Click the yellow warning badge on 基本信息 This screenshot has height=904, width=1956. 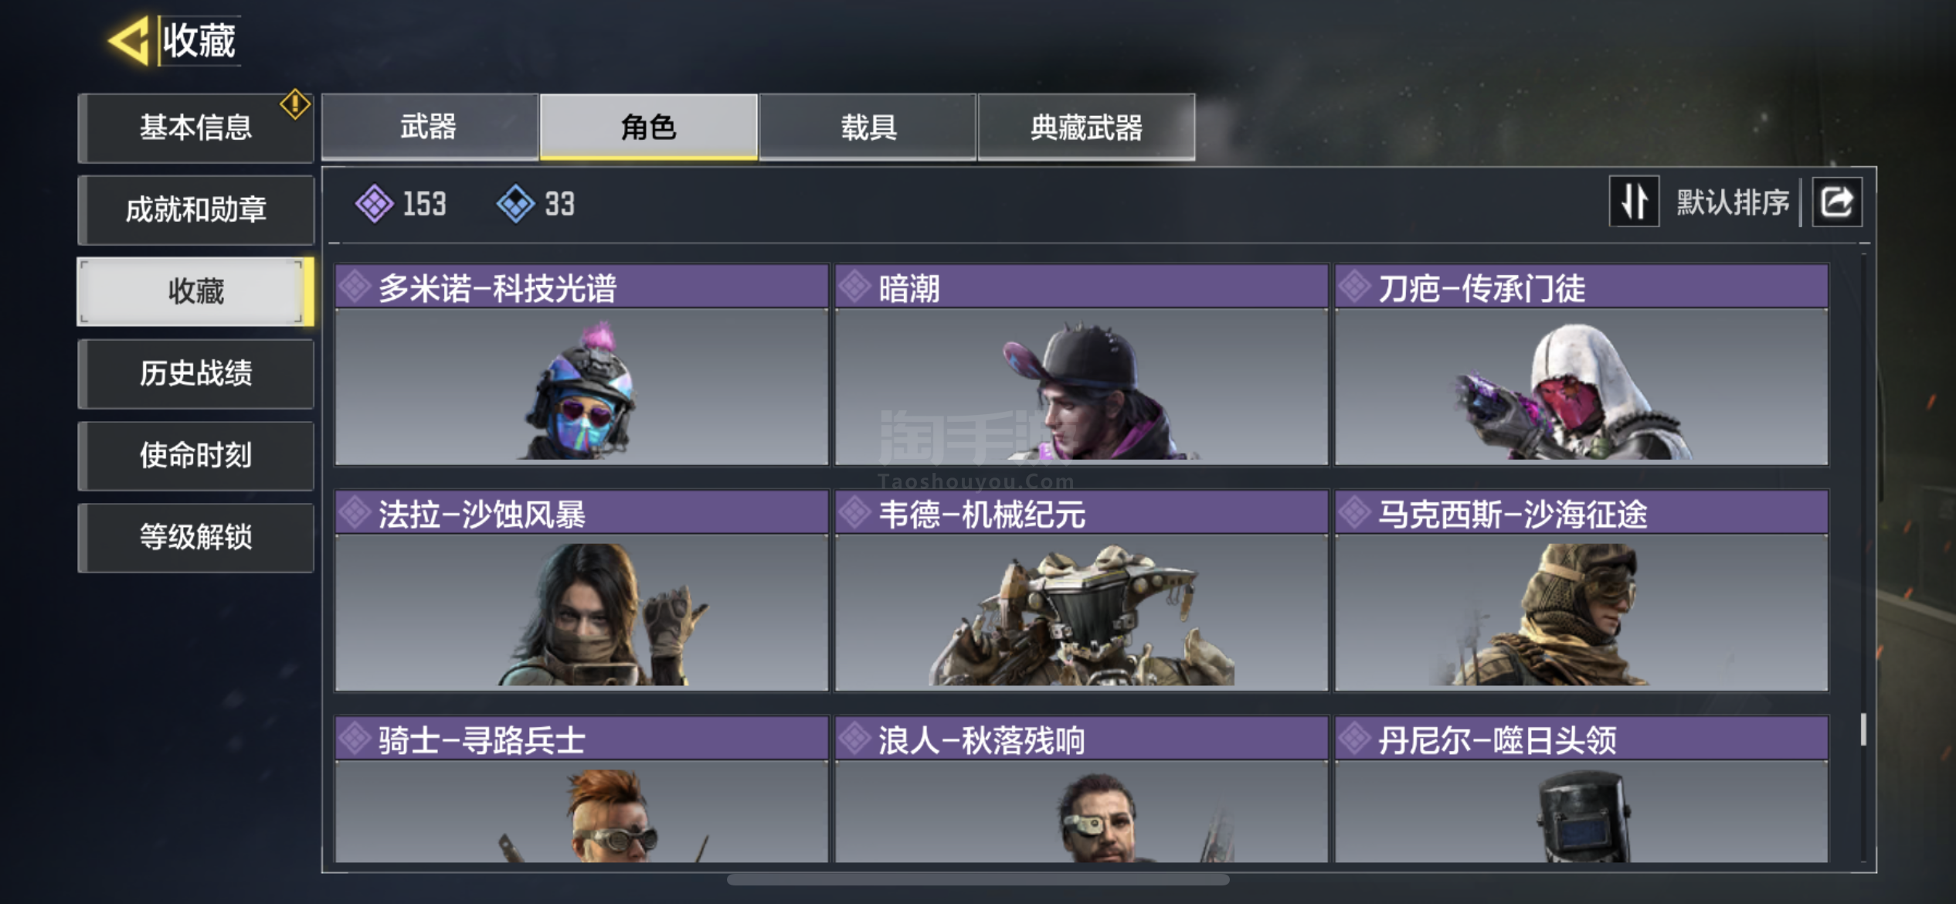coord(295,104)
